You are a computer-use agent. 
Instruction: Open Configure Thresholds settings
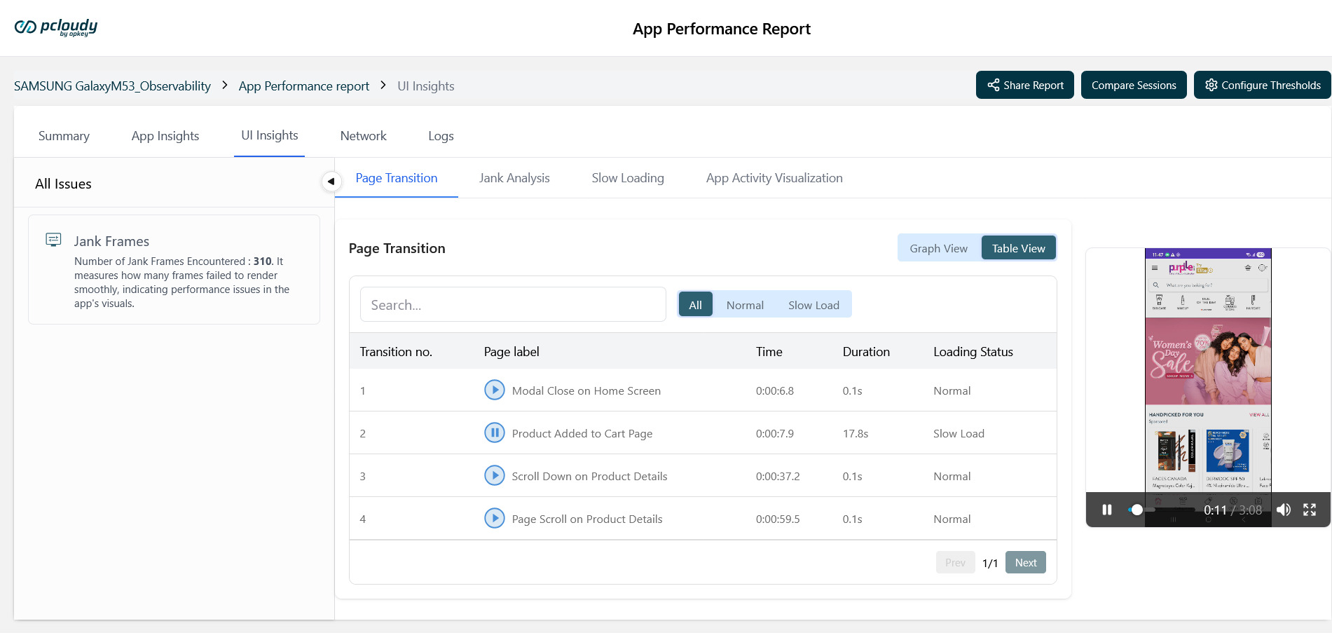pos(1262,86)
